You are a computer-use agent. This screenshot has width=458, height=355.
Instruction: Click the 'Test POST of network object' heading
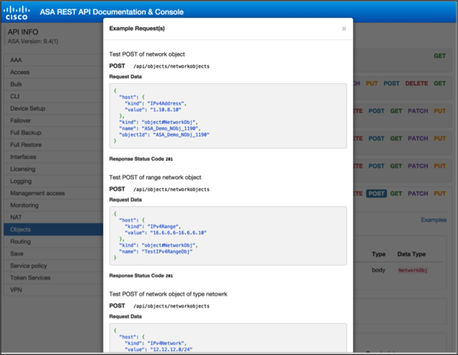(147, 54)
